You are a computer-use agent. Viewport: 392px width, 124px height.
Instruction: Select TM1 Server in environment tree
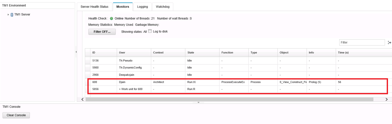[22, 14]
